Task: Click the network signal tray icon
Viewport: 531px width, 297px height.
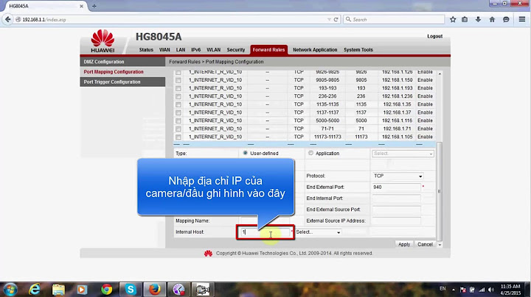Action: (x=481, y=290)
